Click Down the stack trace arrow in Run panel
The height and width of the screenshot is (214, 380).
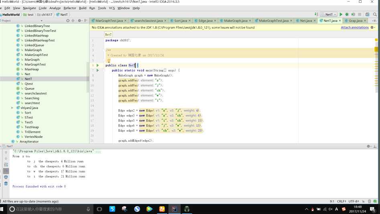pyautogui.click(x=6, y=159)
